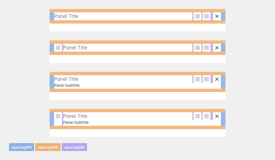Click leading gray icon in fourth panel header
275x160 pixels.
pyautogui.click(x=58, y=116)
